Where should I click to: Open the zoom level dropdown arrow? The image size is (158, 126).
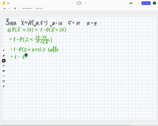tap(18, 9)
